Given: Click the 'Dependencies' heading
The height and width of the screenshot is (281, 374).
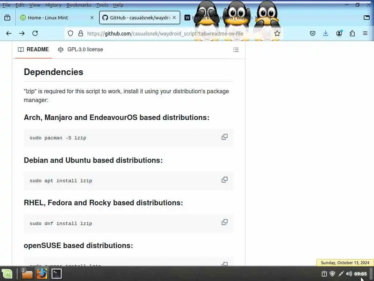Looking at the screenshot, I should click(53, 72).
